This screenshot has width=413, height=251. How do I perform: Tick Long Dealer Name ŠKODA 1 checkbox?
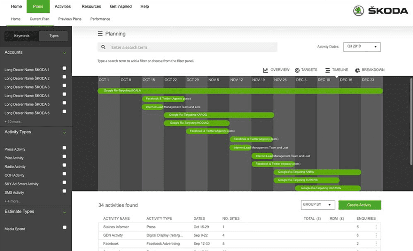(x=65, y=68)
